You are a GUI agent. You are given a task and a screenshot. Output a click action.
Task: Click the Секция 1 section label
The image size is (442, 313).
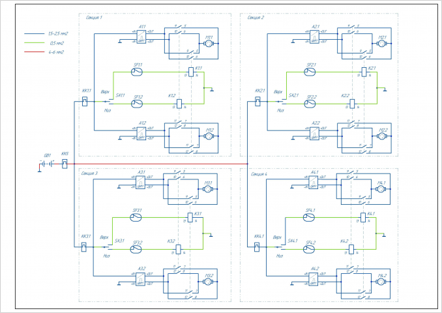click(94, 18)
